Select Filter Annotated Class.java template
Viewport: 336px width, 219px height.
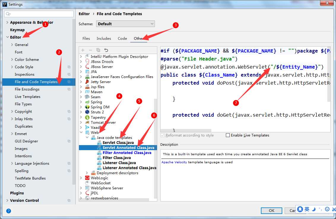(127, 153)
